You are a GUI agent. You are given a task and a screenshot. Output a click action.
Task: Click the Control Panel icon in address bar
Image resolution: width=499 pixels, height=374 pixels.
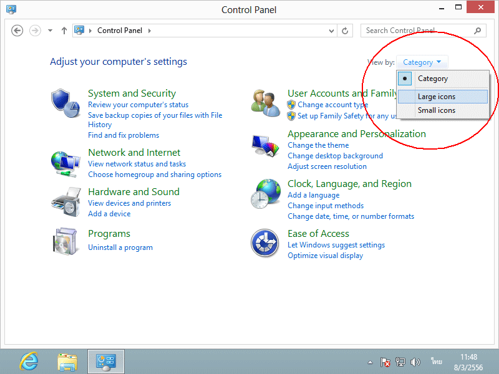[79, 30]
